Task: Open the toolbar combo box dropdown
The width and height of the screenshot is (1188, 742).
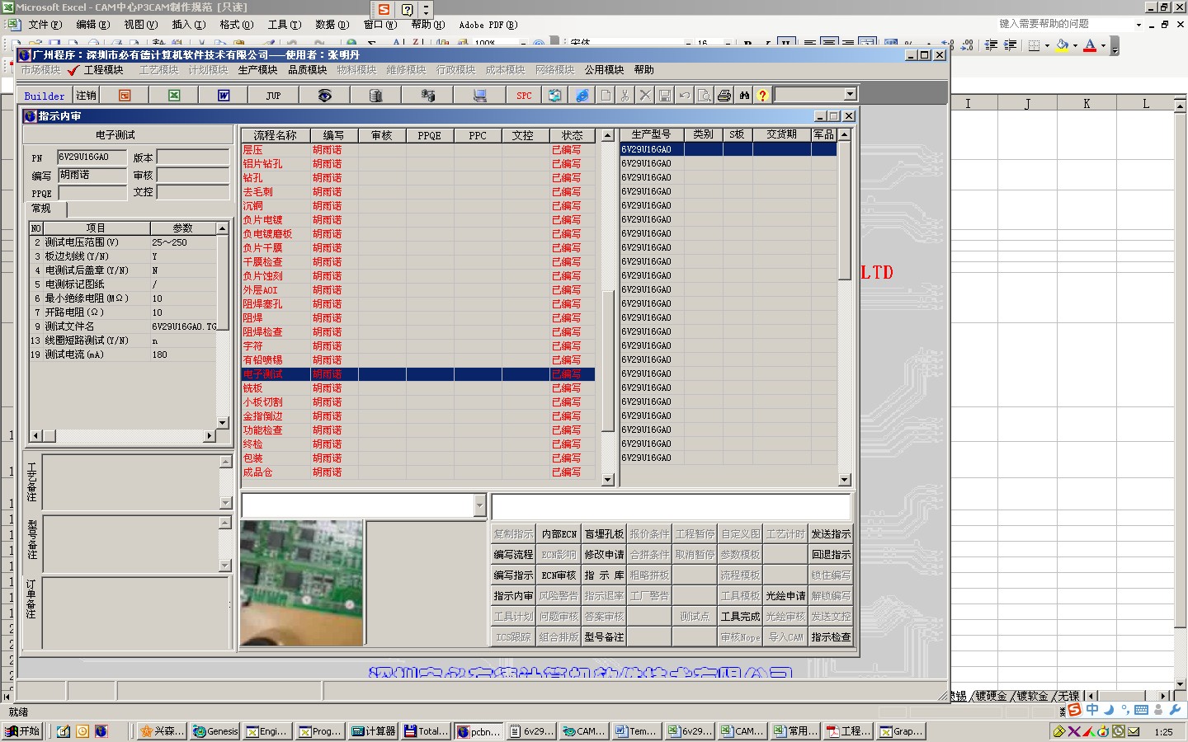Action: 850,95
